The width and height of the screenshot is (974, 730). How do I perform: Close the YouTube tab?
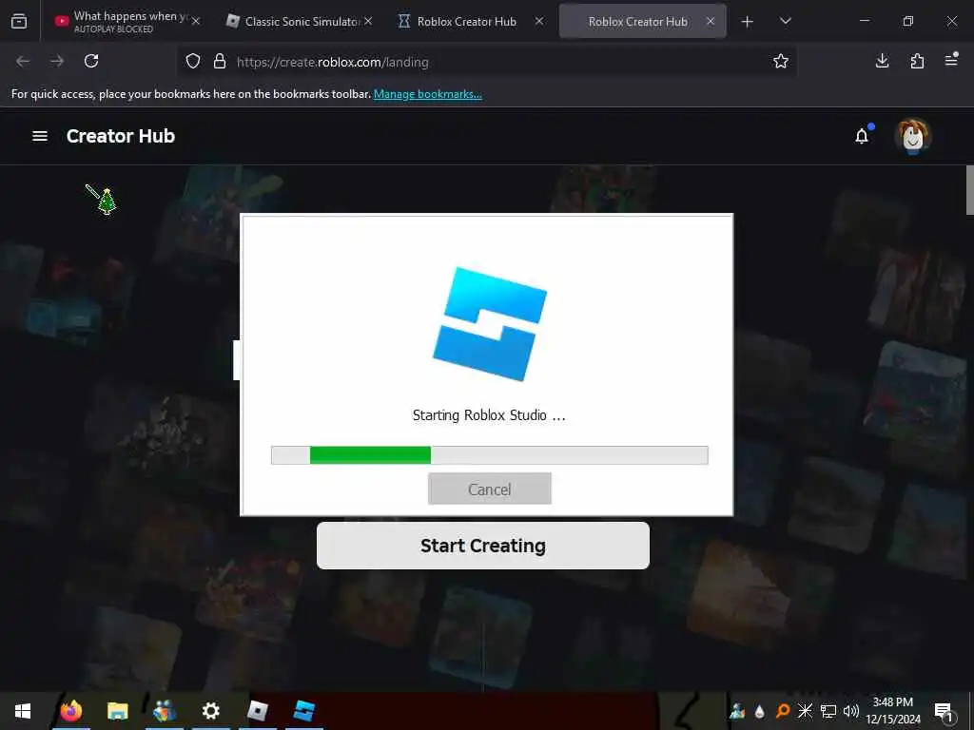(196, 21)
